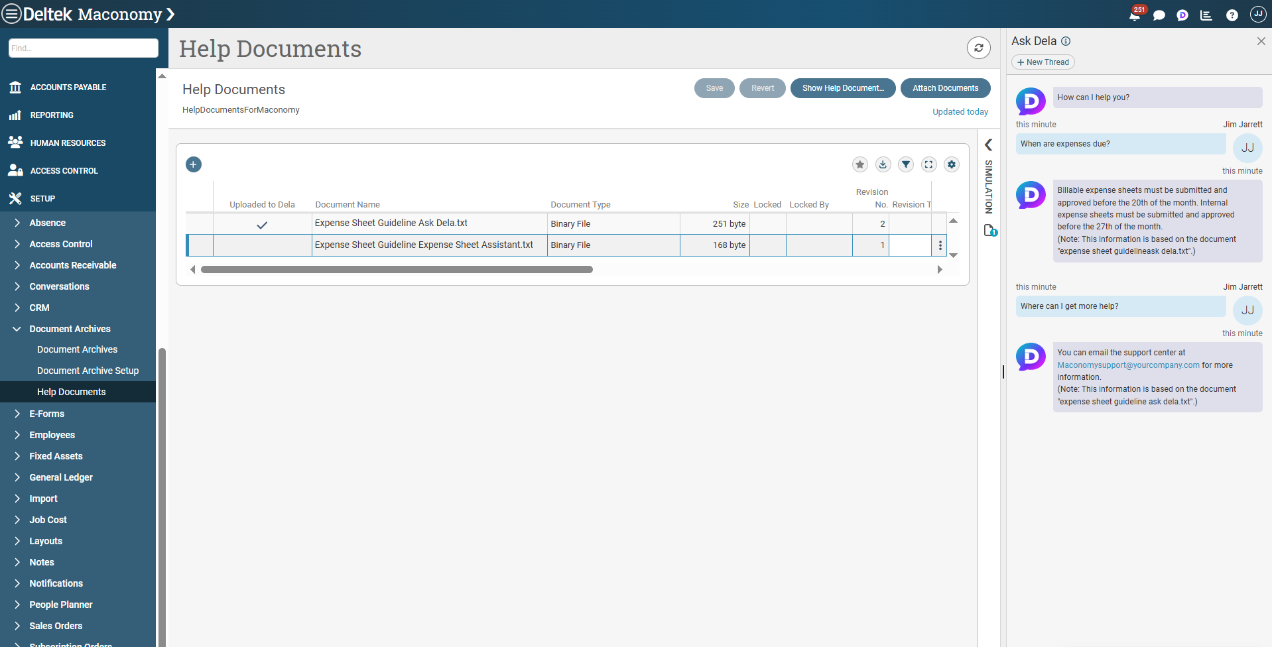Image resolution: width=1272 pixels, height=647 pixels.
Task: Open the table filter funnel icon
Action: pos(906,164)
